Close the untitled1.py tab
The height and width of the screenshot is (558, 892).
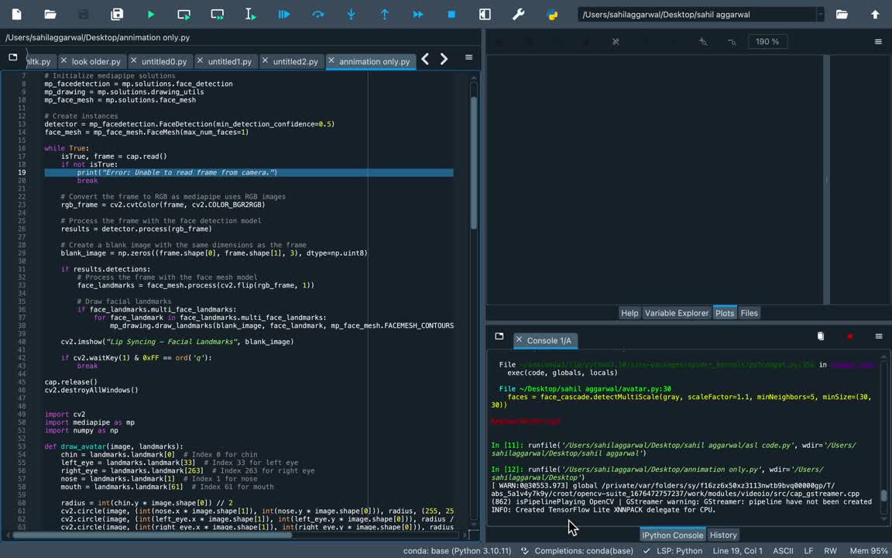(200, 60)
